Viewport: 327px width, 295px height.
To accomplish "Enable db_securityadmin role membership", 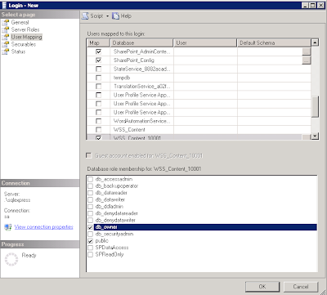I will coord(90,234).
